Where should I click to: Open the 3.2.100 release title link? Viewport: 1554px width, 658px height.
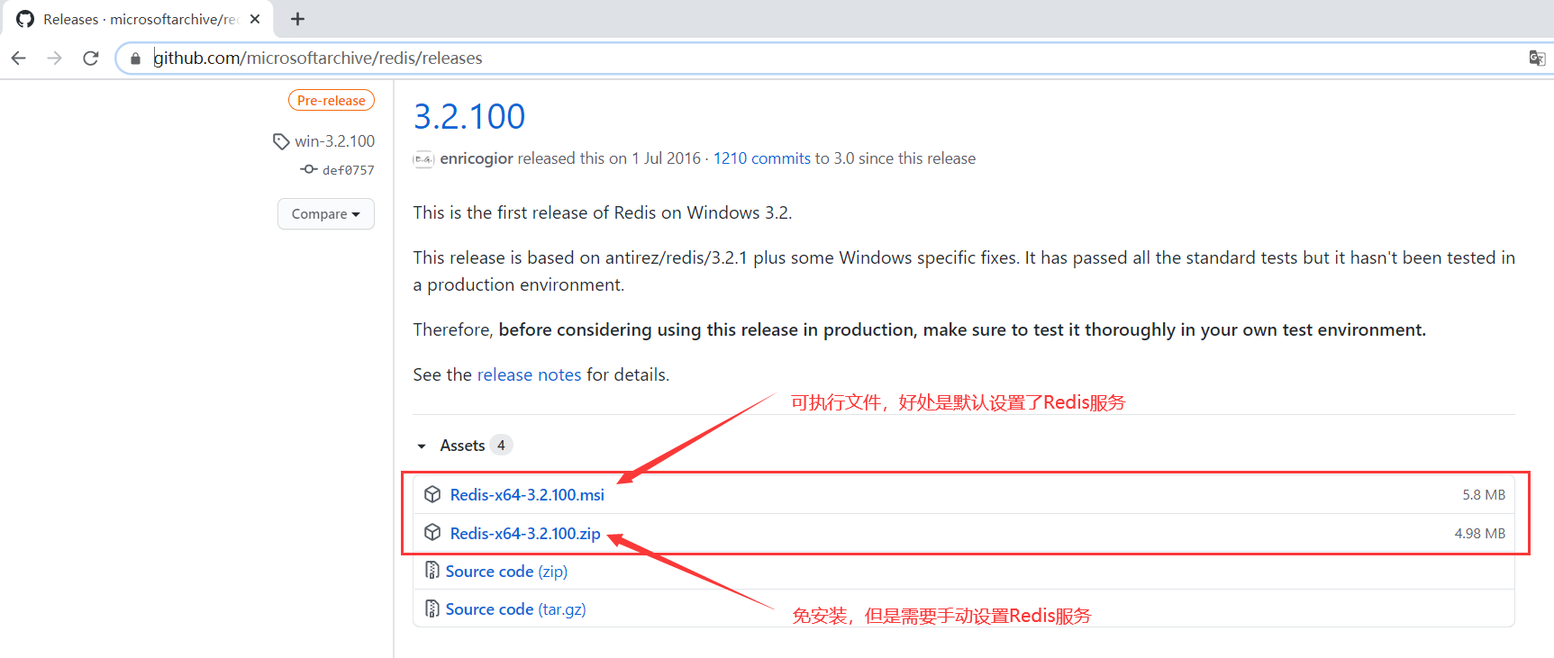[468, 117]
